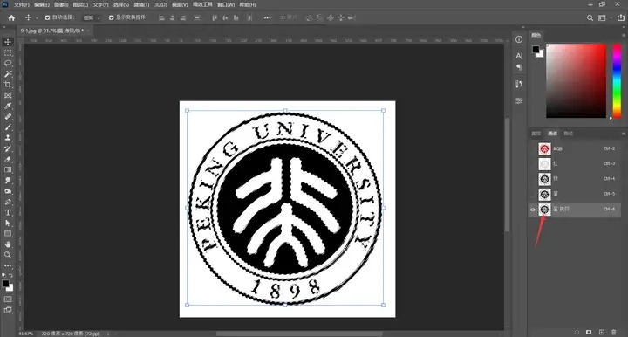Hide the Blue copy channel
The width and height of the screenshot is (628, 337).
click(533, 210)
